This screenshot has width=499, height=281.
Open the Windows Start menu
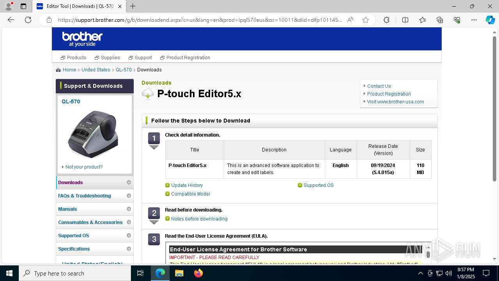click(9, 273)
